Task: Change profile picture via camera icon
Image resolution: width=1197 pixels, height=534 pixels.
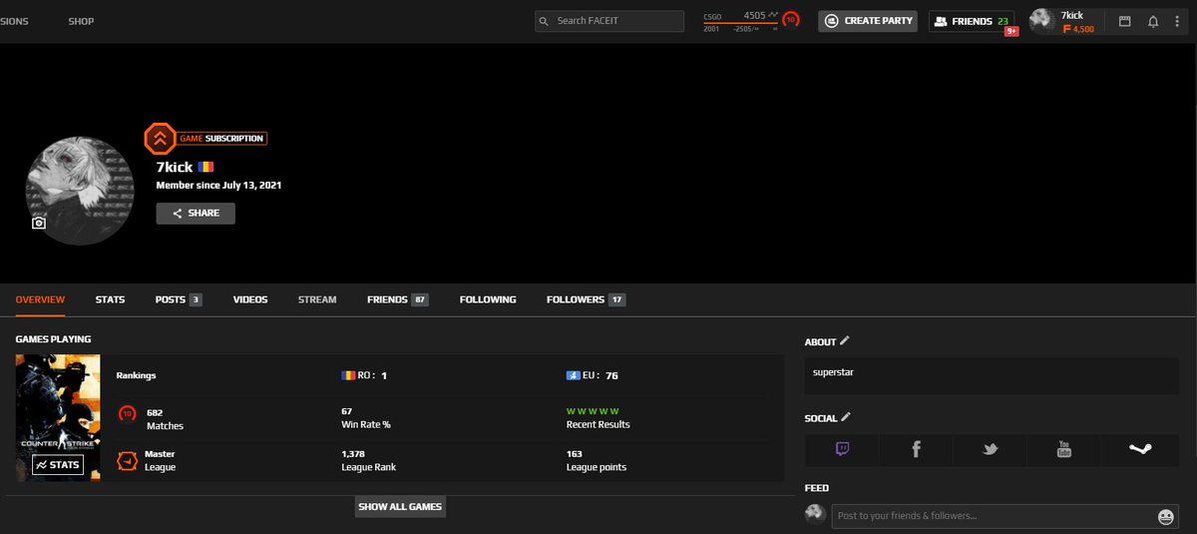Action: tap(39, 223)
